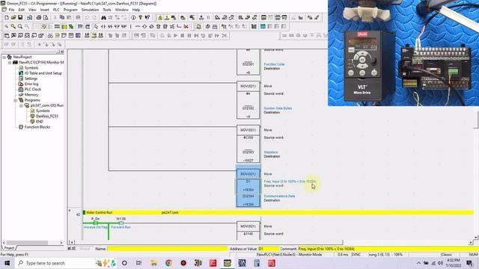479x269 pixels.
Task: Open the Windows Start menu
Action: click(7, 263)
